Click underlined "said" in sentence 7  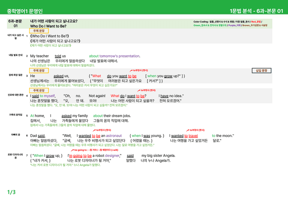[130, 156]
